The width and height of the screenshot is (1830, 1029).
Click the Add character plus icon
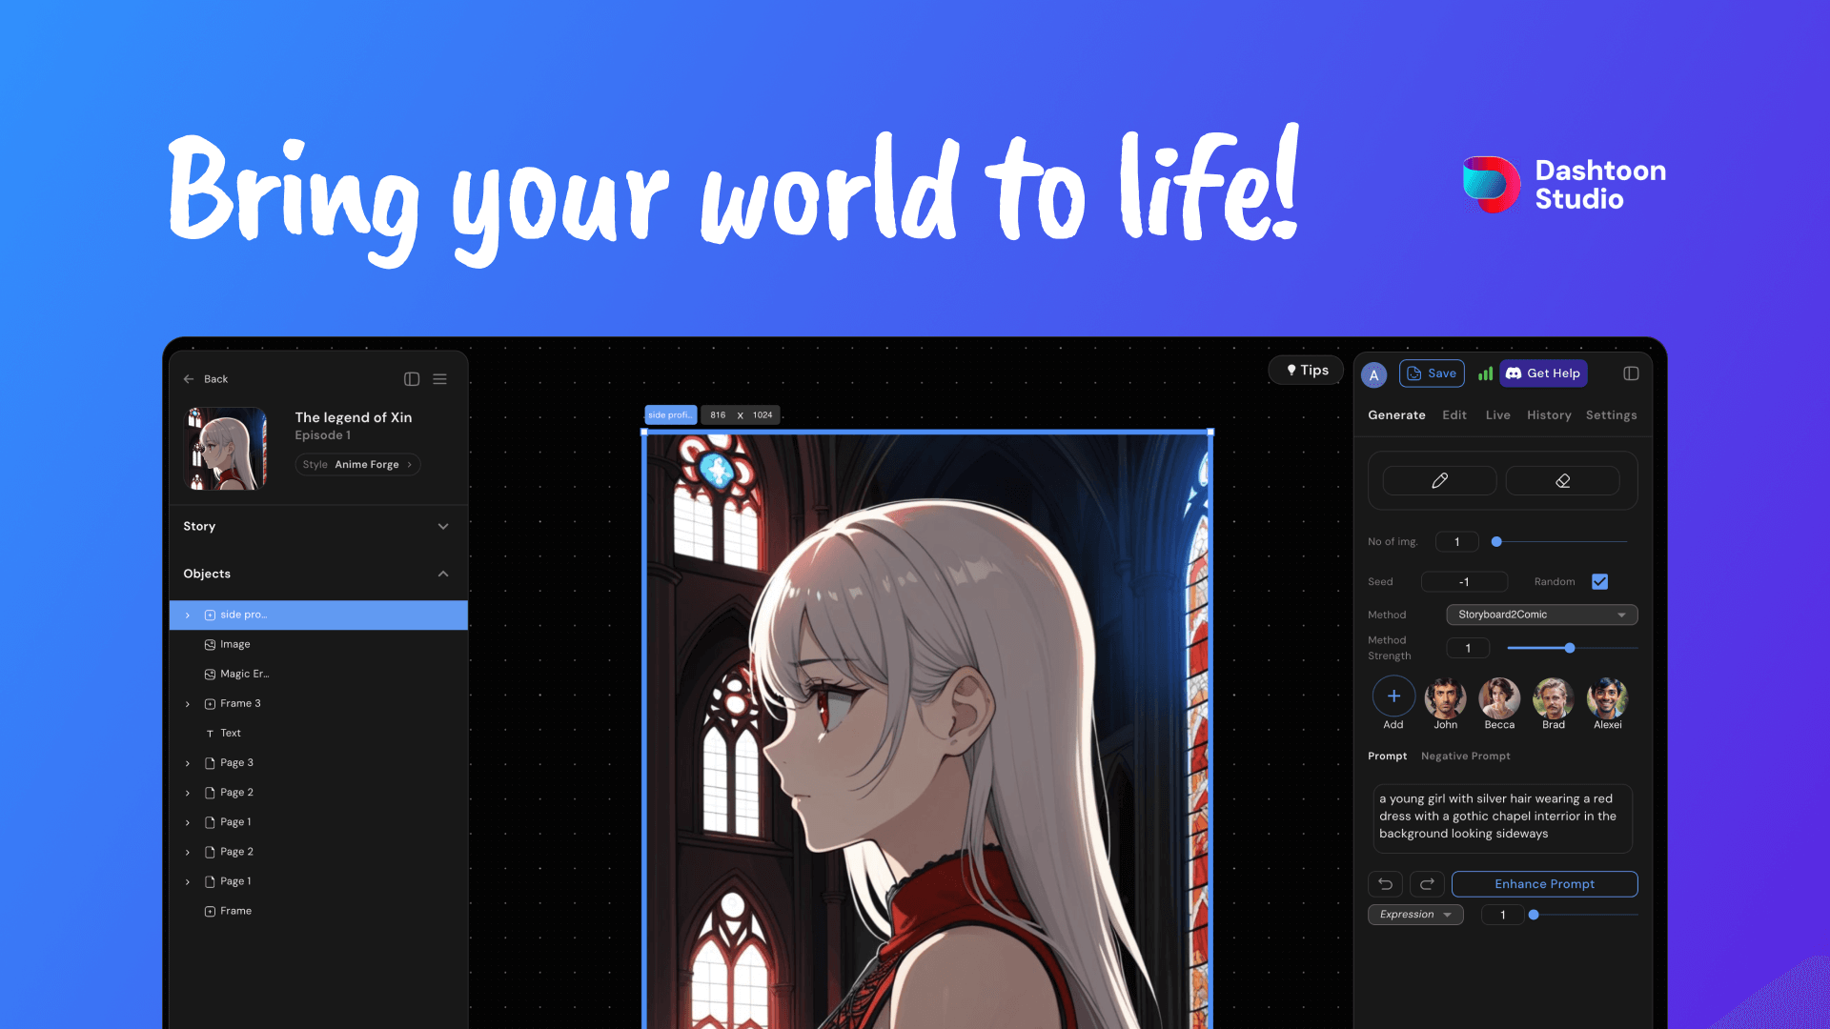[1393, 696]
